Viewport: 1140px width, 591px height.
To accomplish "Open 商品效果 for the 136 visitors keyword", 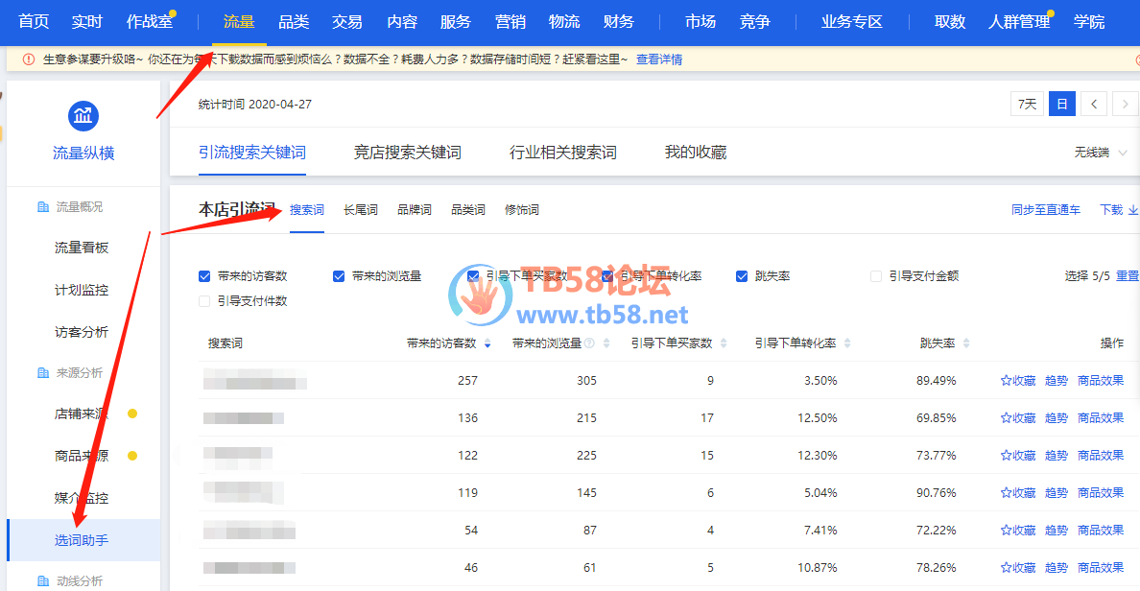I will [x=1101, y=418].
